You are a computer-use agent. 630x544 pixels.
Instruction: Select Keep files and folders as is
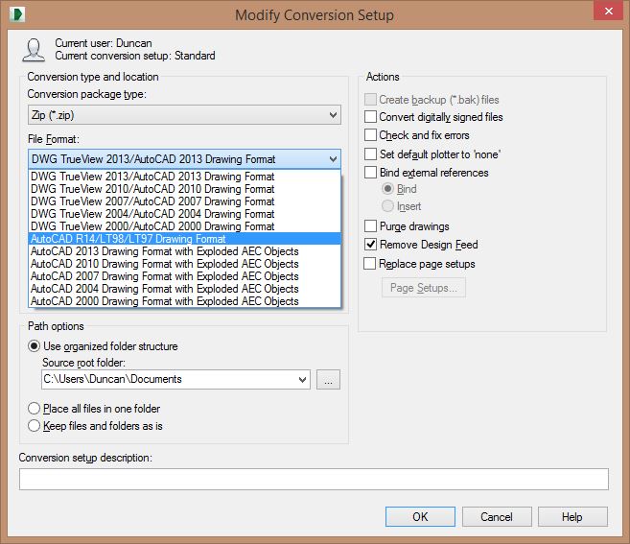(x=35, y=426)
